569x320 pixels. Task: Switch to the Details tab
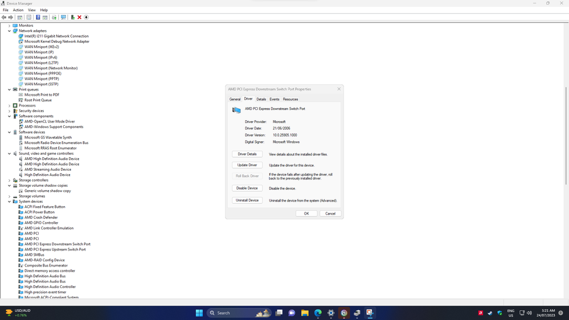(x=261, y=99)
